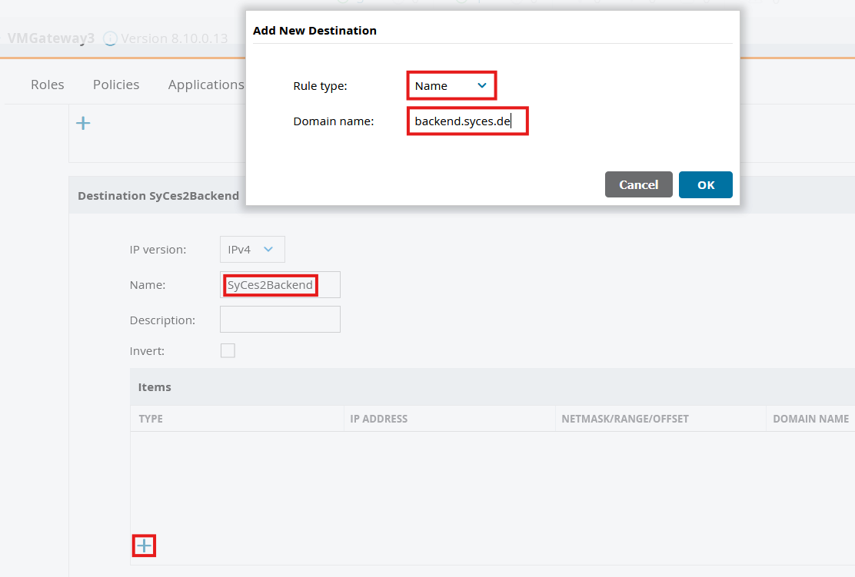Viewport: 855px width, 577px height.
Task: Click the info icon beside Version 8.10.0.13
Action: coord(110,38)
